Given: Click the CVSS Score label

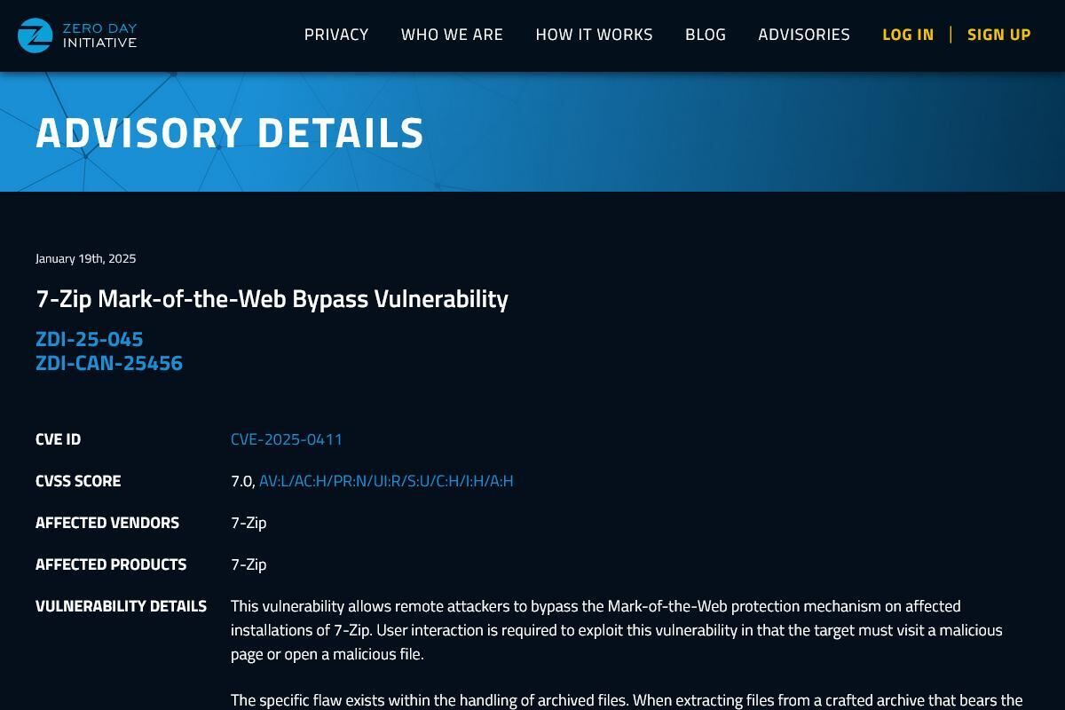Looking at the screenshot, I should [x=78, y=481].
